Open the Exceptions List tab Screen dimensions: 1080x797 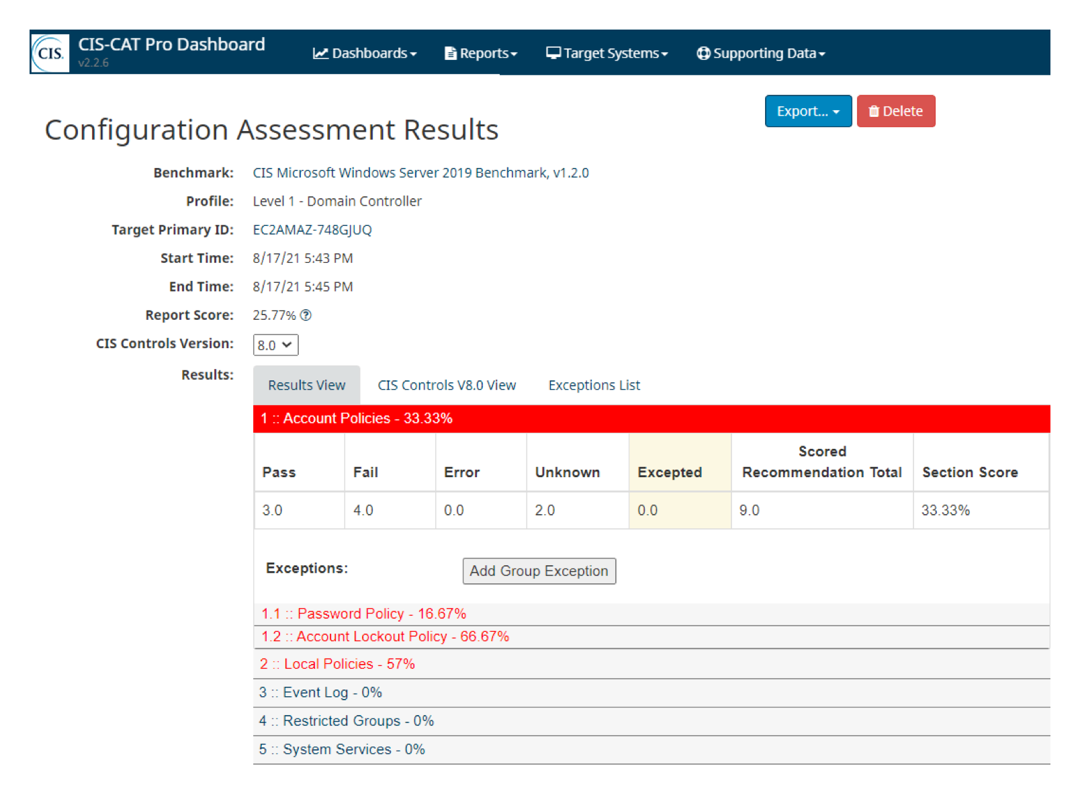coord(594,385)
